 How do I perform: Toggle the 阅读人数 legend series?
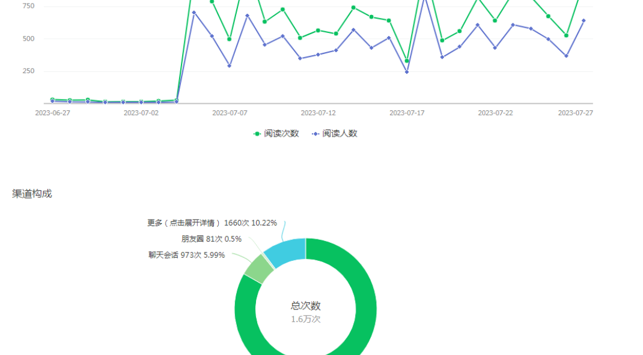point(335,134)
